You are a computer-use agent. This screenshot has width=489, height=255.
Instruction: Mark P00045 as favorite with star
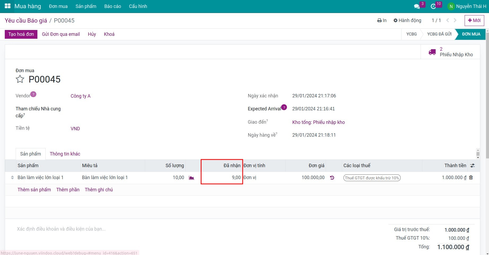point(20,79)
